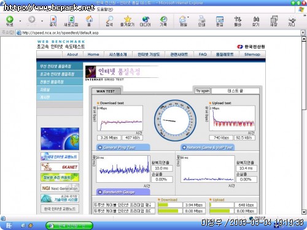The width and height of the screenshot is (307, 230).
Task: Click the General Ping Test header
Action: click(x=123, y=147)
